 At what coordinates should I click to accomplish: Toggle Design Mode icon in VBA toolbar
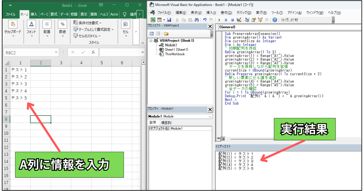(239, 20)
